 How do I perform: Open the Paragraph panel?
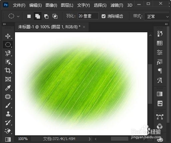(x=160, y=71)
